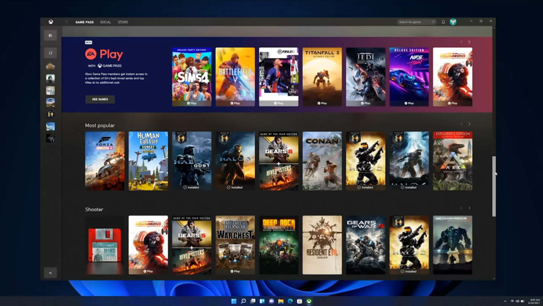Open notifications with the bell icon

click(443, 22)
